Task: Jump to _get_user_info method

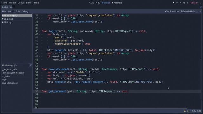Action: [9, 69]
